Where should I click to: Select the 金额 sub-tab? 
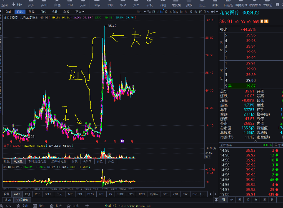pyautogui.click(x=74, y=161)
